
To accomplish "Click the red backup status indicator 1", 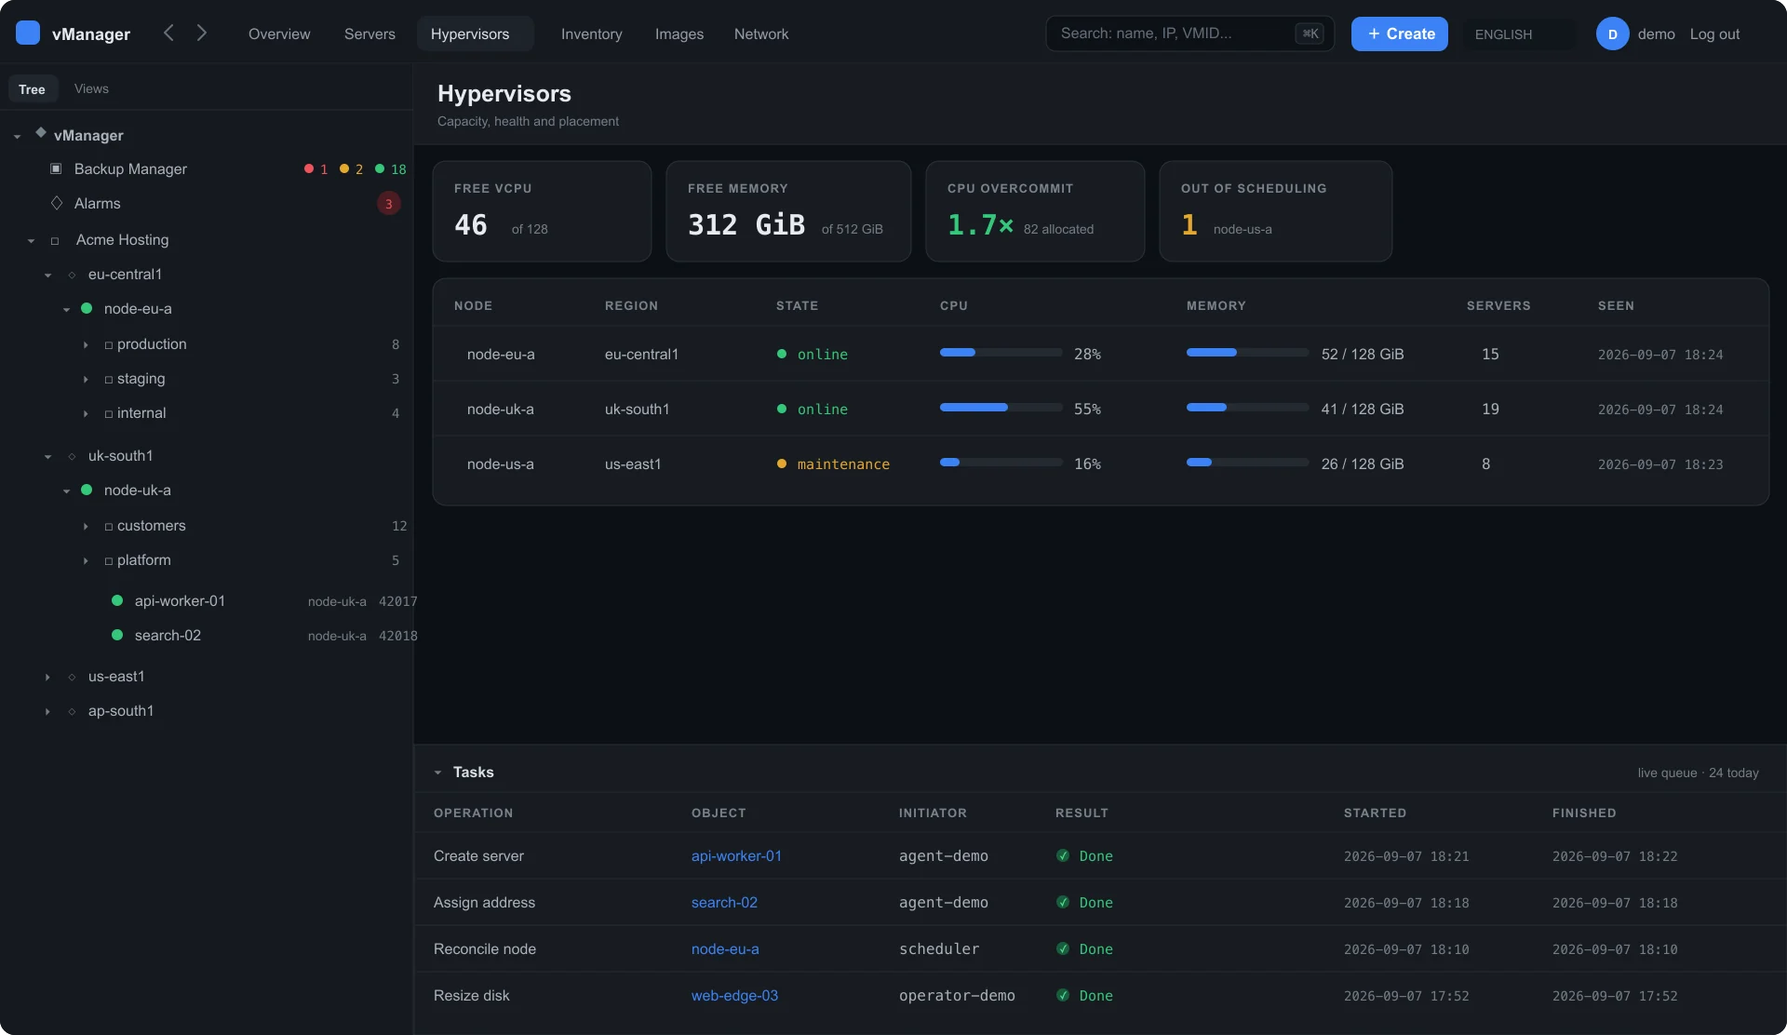I will (316, 168).
